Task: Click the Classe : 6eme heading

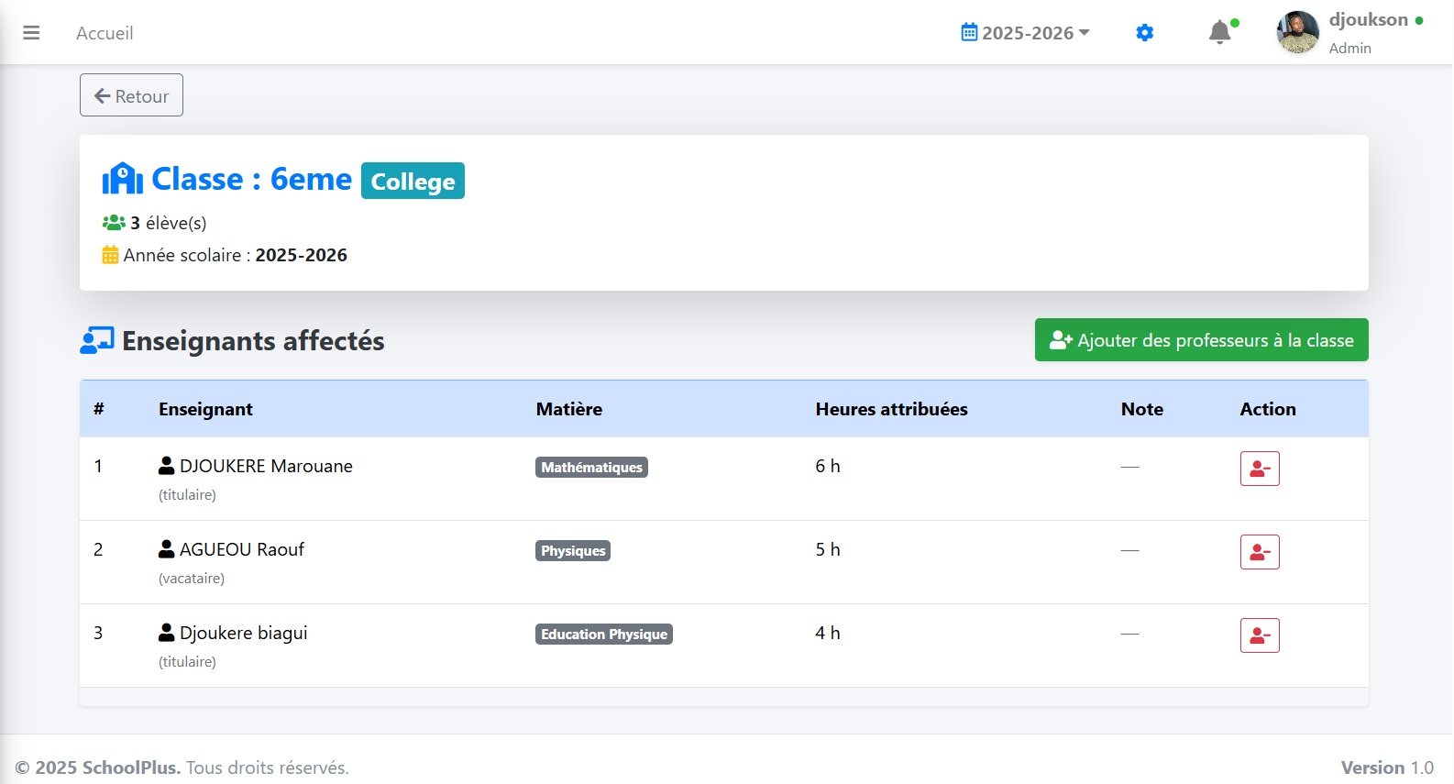Action: [251, 179]
